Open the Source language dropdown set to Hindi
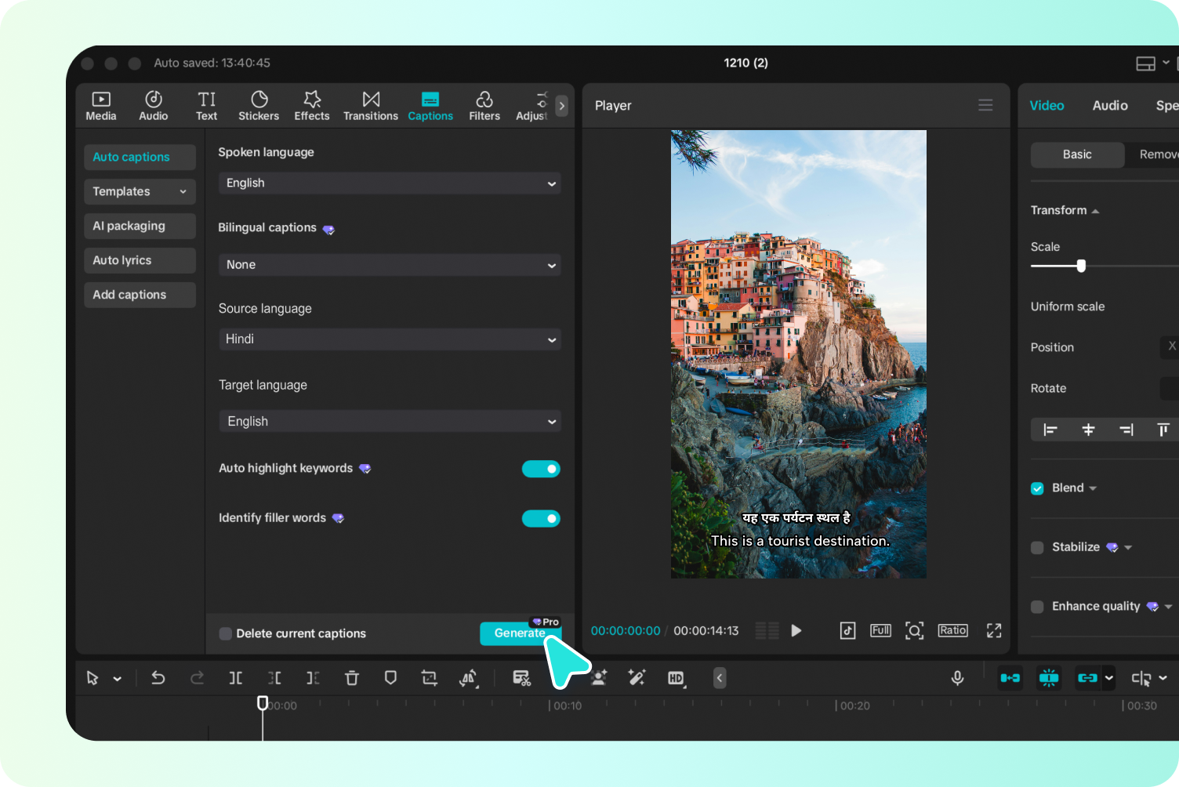 pyautogui.click(x=390, y=339)
